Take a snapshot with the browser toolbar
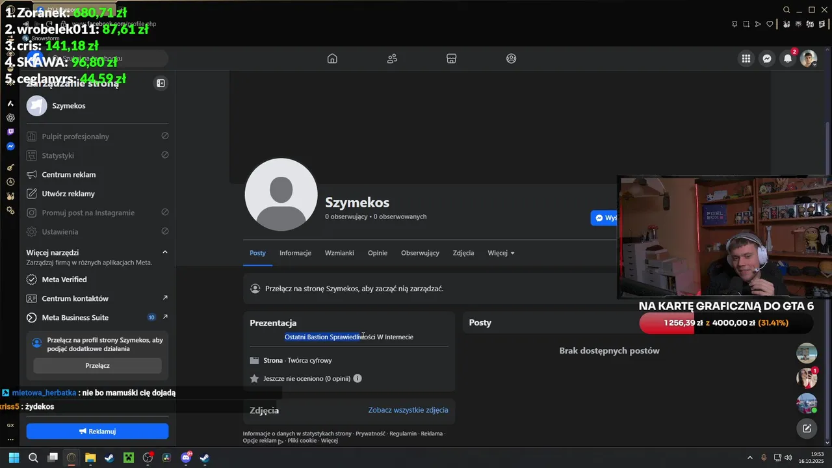832x468 pixels. [x=746, y=24]
